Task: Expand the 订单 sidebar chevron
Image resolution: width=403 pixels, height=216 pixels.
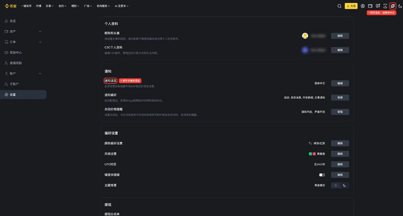Action: tap(40, 42)
